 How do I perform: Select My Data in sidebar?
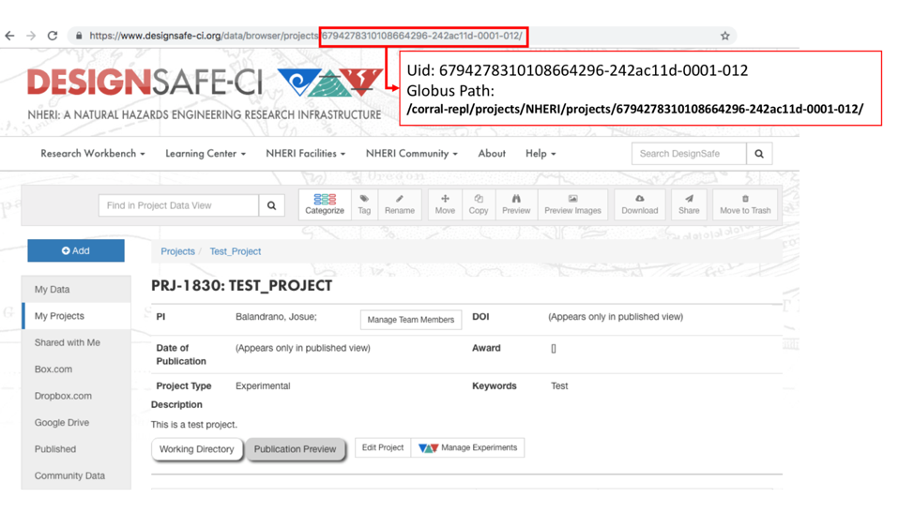(x=76, y=290)
